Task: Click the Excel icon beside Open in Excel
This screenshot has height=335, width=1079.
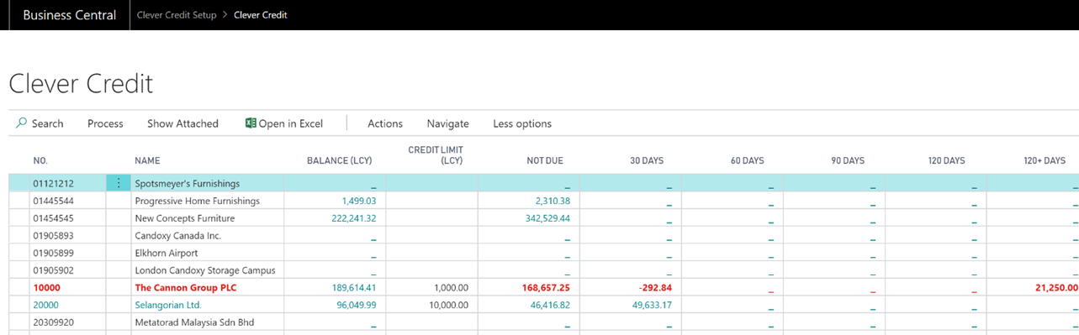Action: (251, 123)
